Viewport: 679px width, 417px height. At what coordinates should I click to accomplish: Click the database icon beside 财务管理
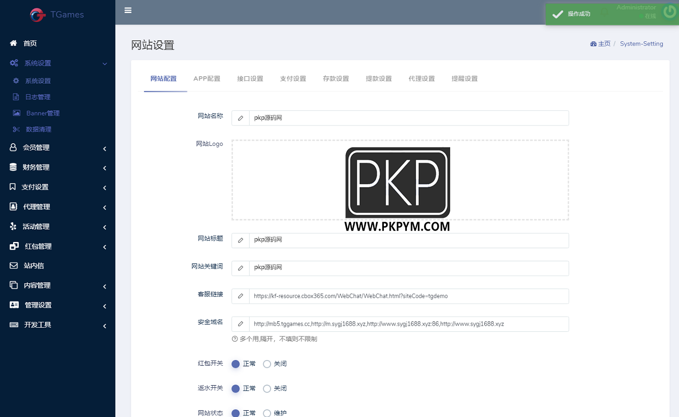13,167
